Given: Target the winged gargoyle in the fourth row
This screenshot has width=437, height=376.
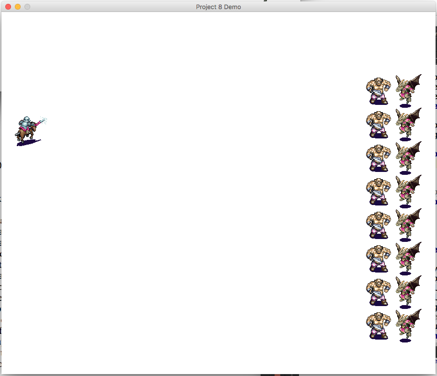Looking at the screenshot, I should click(x=408, y=192).
